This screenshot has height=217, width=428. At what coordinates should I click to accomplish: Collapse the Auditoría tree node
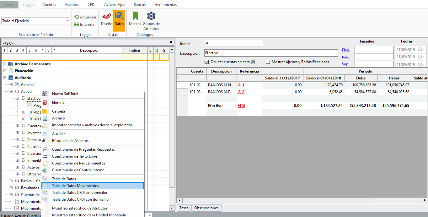(x=5, y=78)
